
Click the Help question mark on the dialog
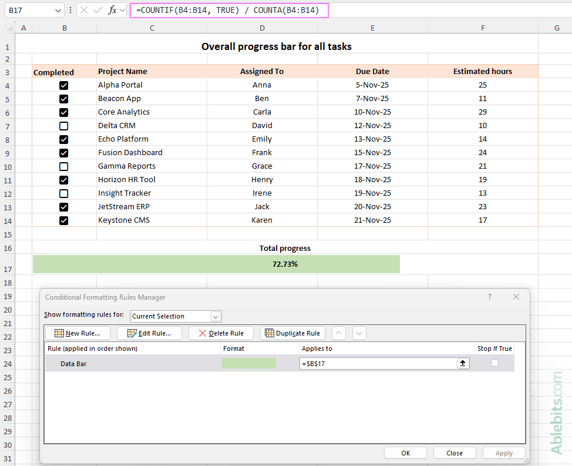point(489,297)
